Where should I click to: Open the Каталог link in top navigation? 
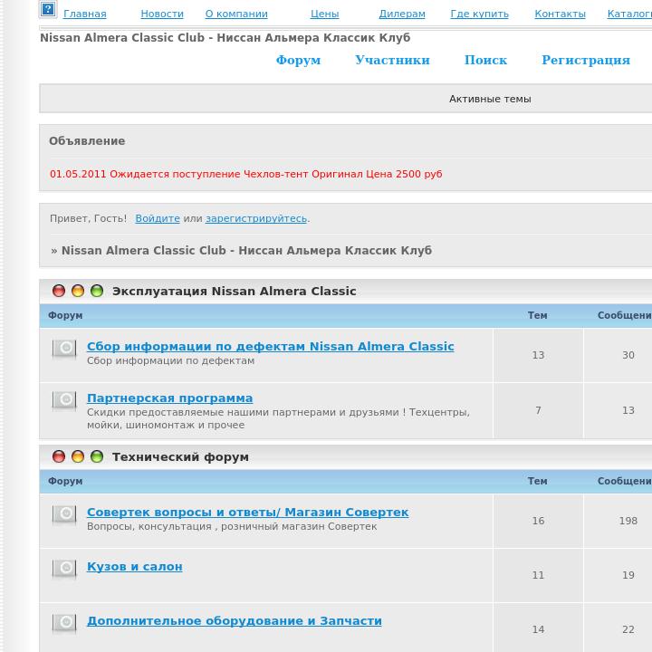pyautogui.click(x=629, y=14)
